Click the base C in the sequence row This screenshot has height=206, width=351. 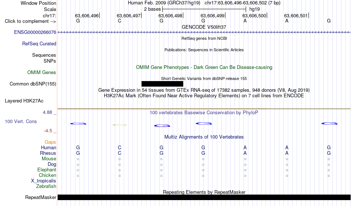pyautogui.click(x=120, y=21)
